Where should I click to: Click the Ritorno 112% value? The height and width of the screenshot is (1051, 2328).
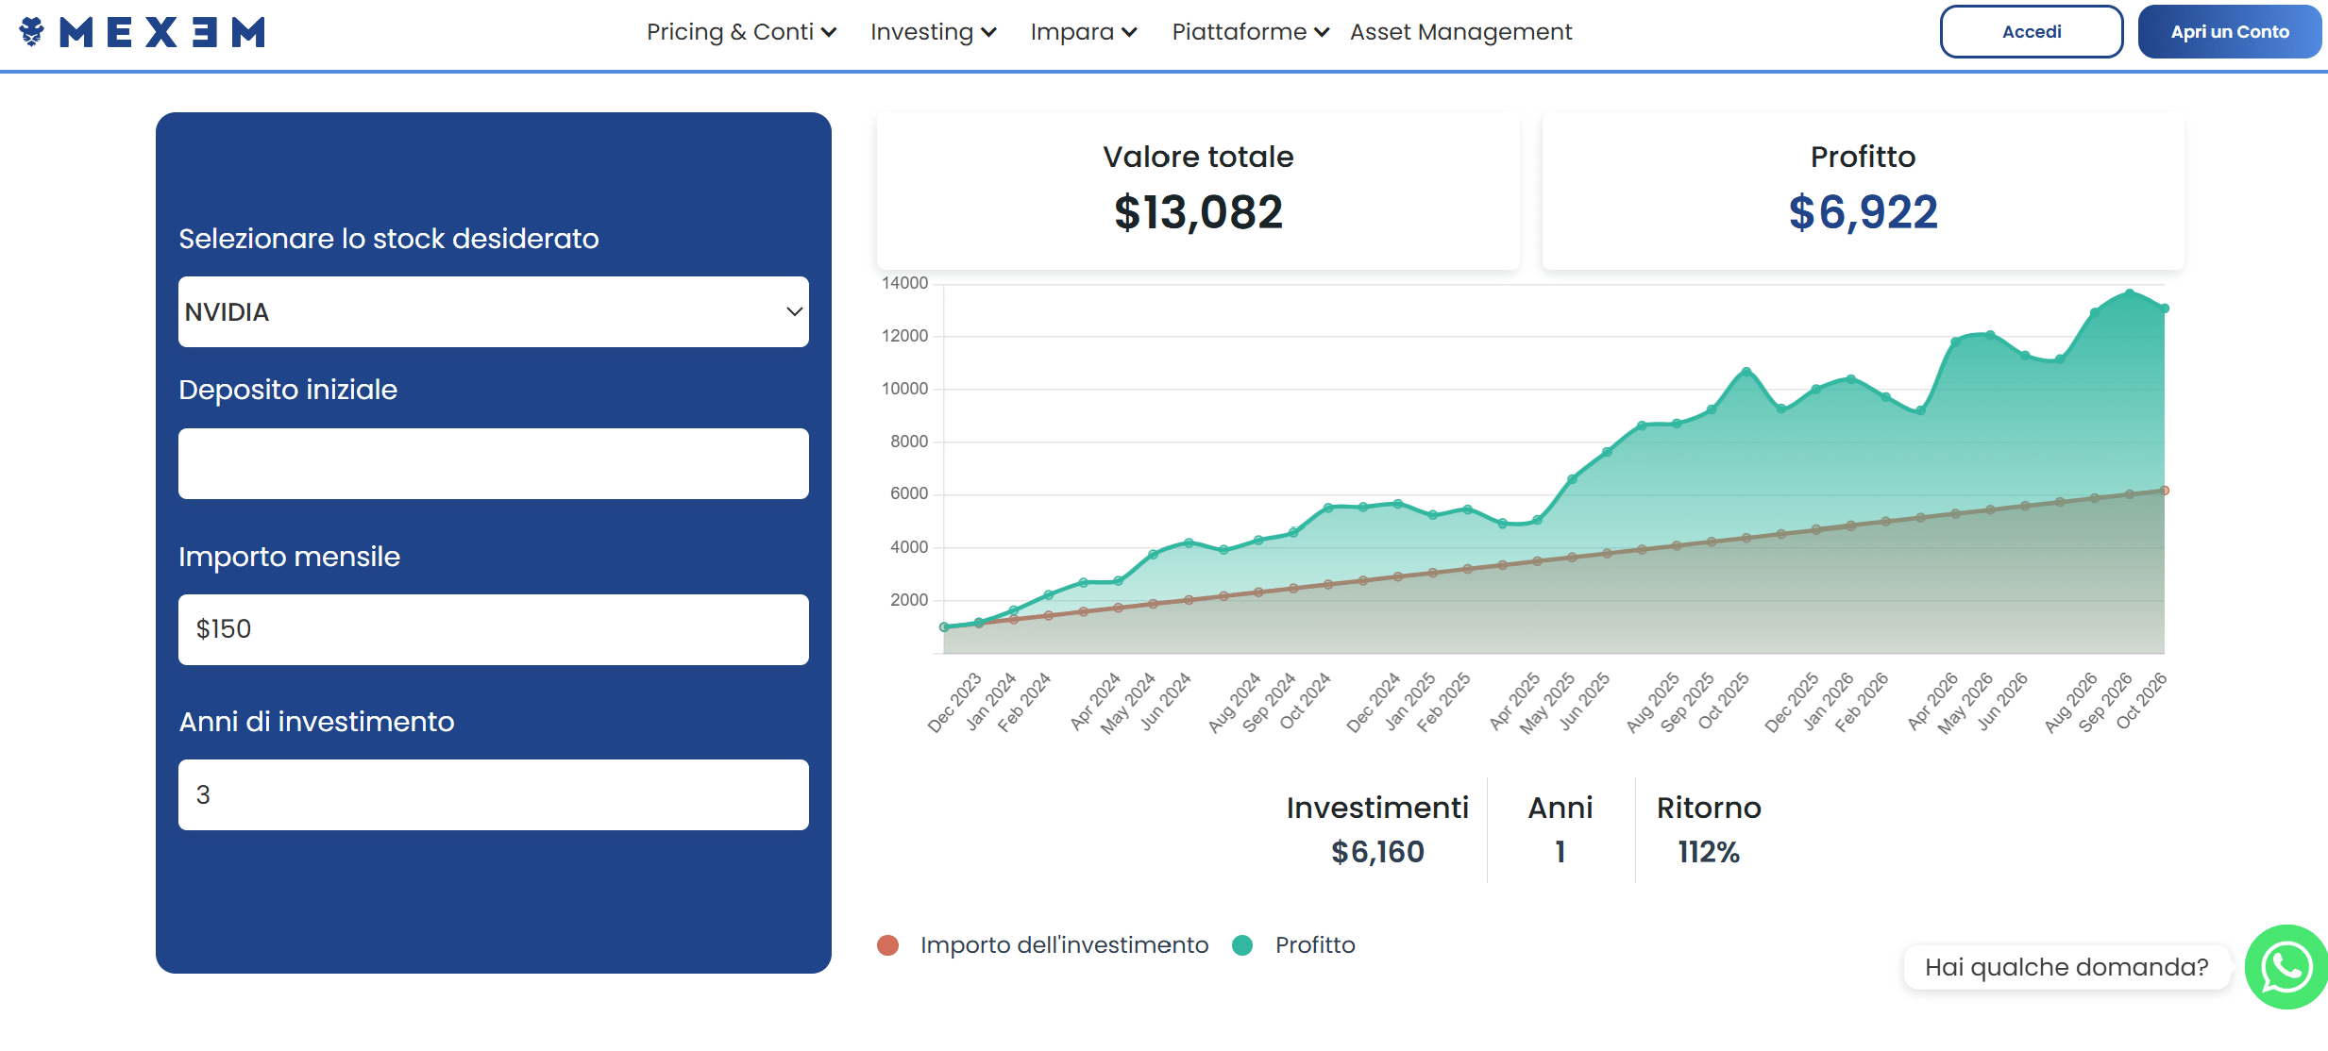point(1709,852)
